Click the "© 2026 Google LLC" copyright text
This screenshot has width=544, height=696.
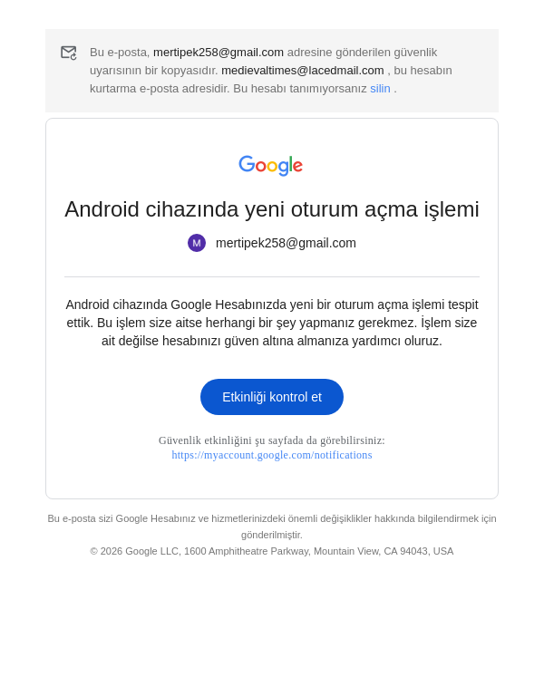135,551
